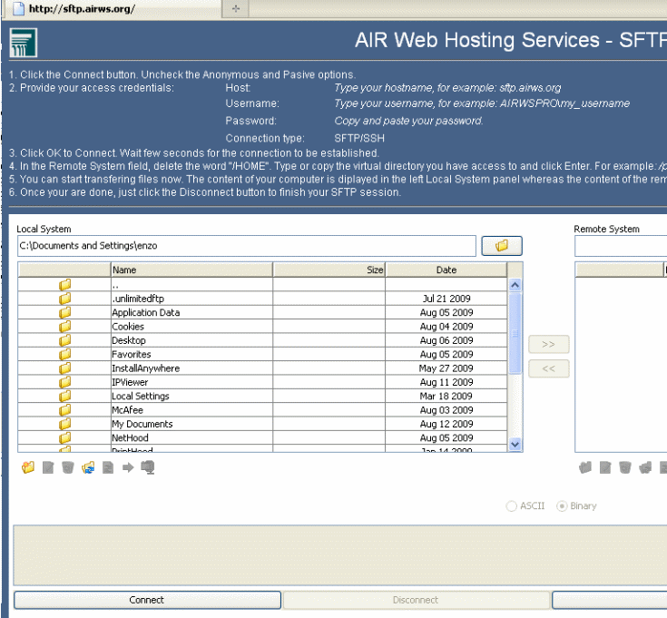
Task: Click the remote delete trash icon
Action: tap(625, 468)
